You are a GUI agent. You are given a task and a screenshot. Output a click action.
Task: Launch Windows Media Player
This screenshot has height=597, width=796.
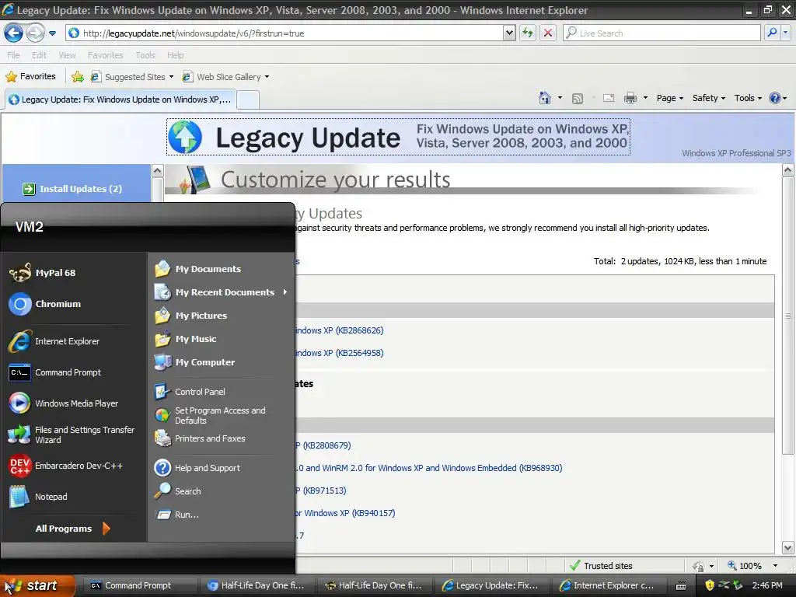tap(64, 403)
